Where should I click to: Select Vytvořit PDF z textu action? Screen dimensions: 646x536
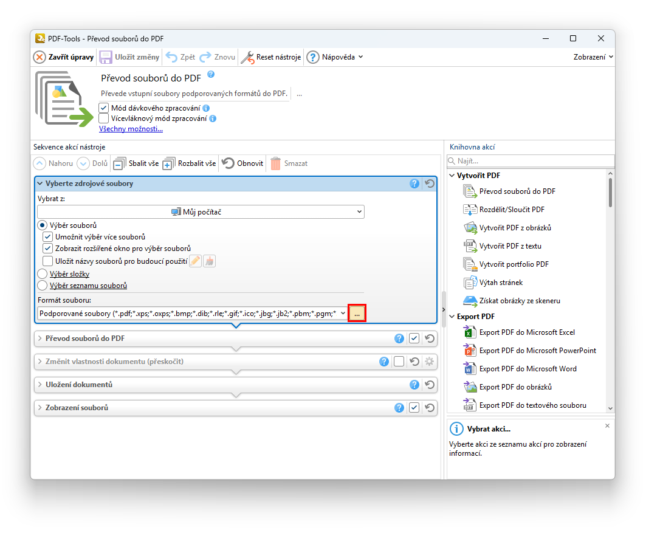tap(502, 246)
